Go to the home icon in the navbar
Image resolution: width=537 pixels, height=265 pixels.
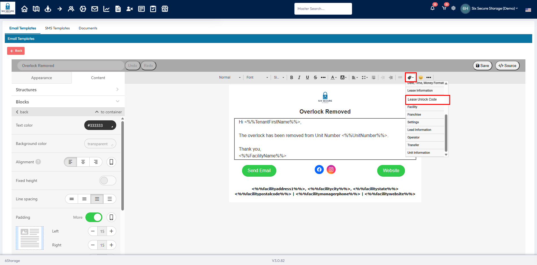[x=25, y=9]
